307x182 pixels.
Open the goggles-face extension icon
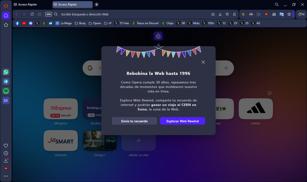pos(251,14)
